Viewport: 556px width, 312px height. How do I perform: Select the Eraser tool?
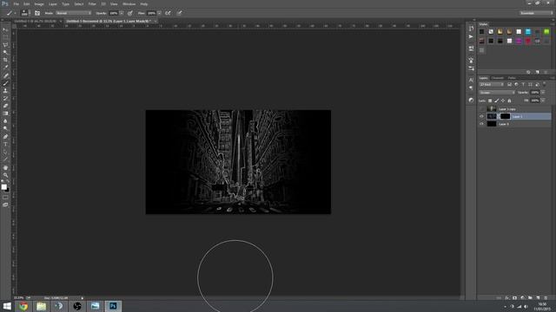[5, 106]
